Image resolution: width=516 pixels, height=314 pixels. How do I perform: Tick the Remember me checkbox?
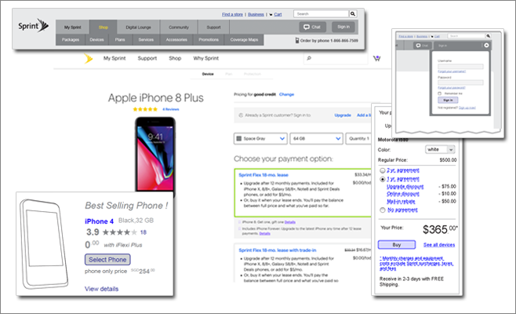(440, 93)
